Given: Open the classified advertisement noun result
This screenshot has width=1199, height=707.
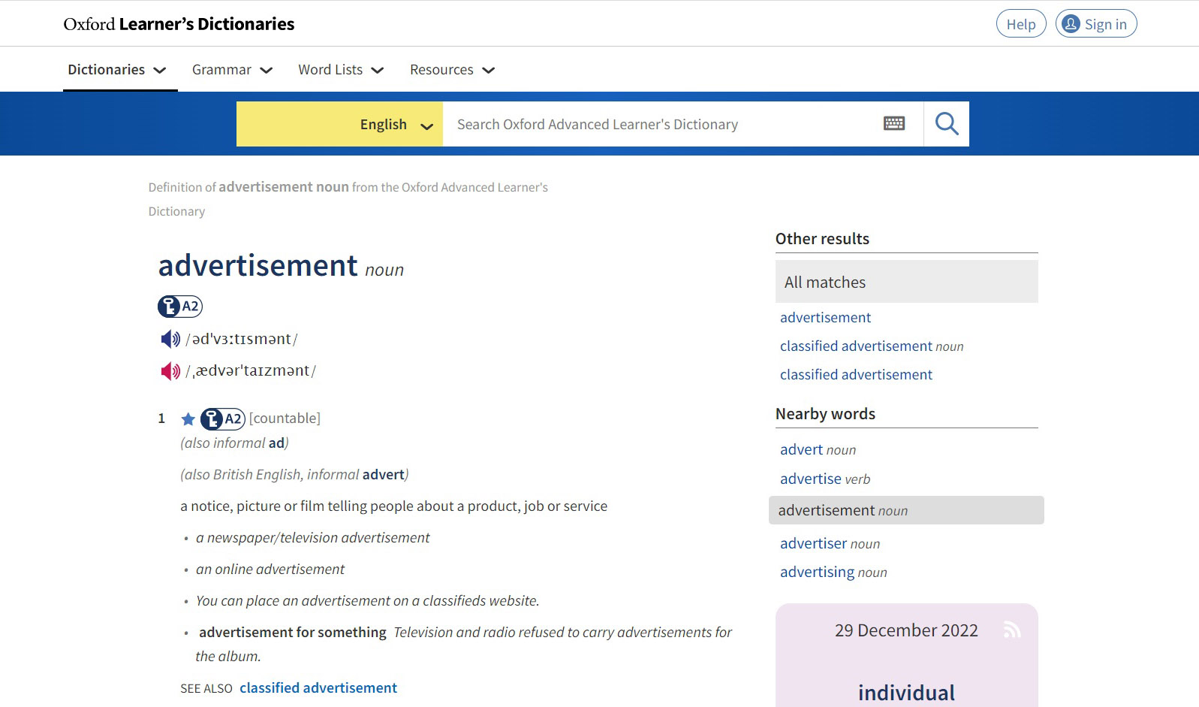Looking at the screenshot, I should 872,346.
